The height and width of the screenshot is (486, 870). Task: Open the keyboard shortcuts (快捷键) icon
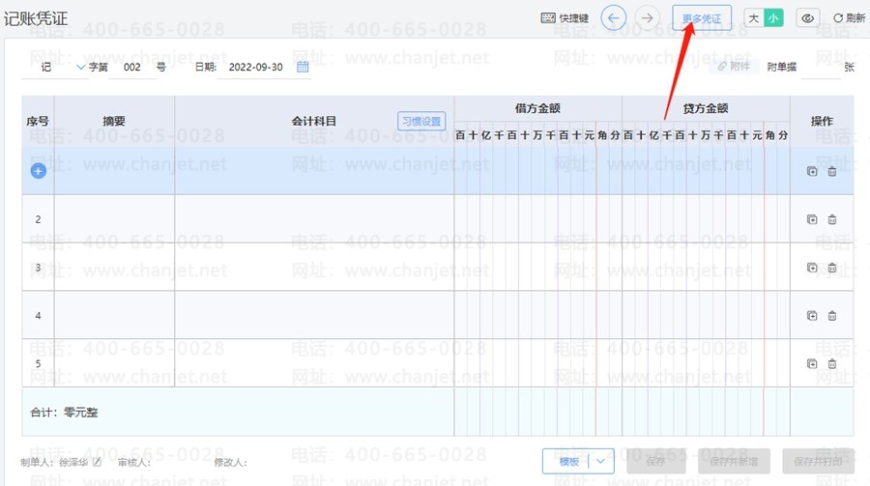pyautogui.click(x=548, y=17)
